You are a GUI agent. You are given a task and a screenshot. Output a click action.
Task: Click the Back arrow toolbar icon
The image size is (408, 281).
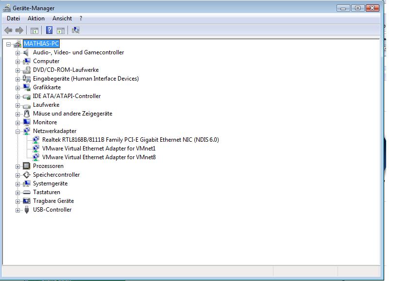(x=8, y=31)
